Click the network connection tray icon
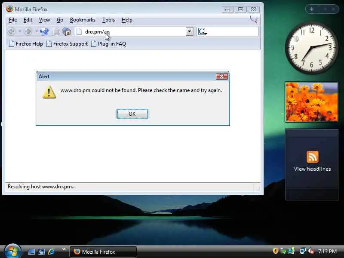This screenshot has height=258, width=344. [303, 251]
